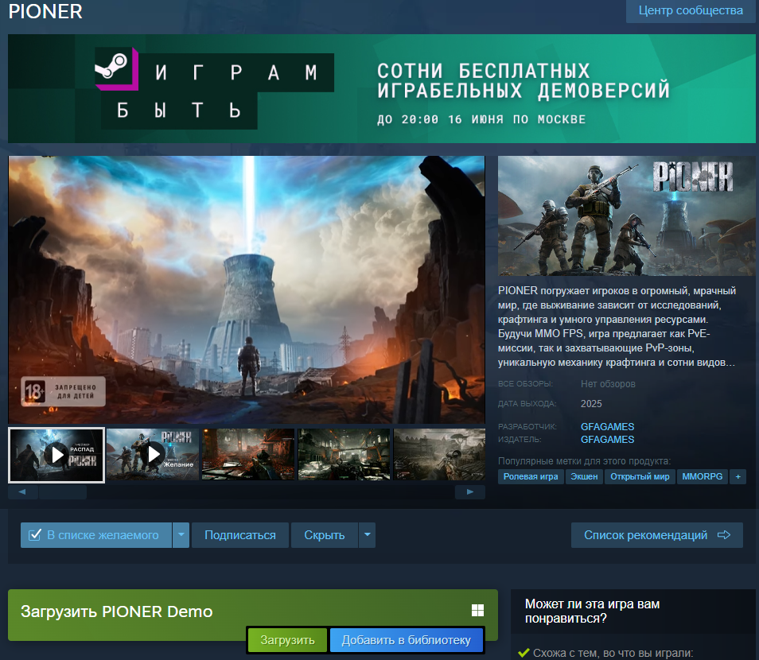Viewport: 759px width, 660px height.
Task: Open the Экшен tag
Action: point(584,476)
